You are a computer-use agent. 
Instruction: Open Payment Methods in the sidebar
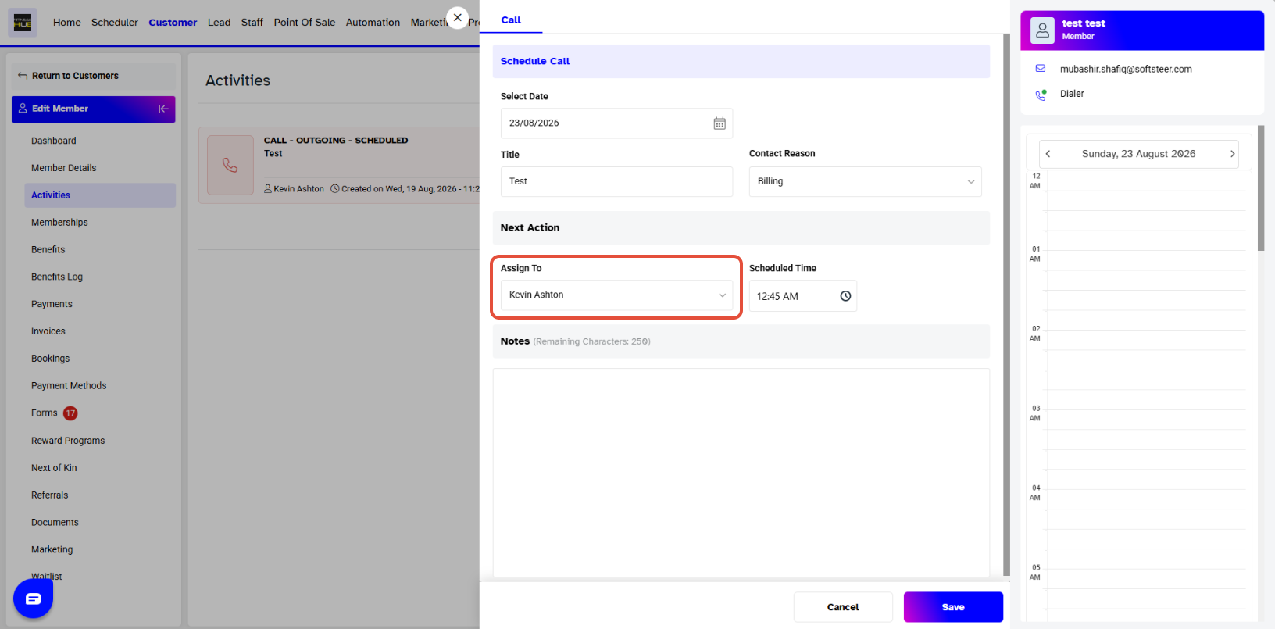point(69,386)
